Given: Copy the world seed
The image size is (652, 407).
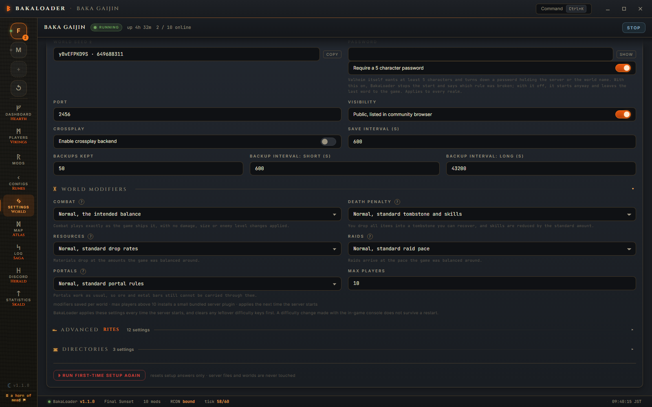Looking at the screenshot, I should [332, 55].
